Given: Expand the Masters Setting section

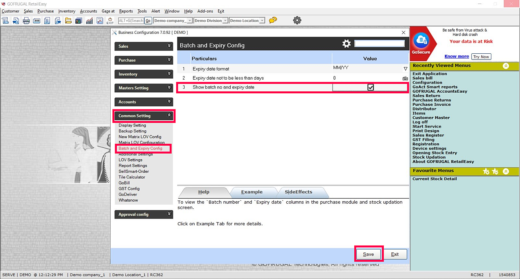Looking at the screenshot, I should point(144,88).
